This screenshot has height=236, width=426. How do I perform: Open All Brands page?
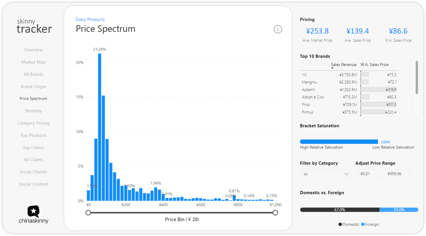coord(33,74)
